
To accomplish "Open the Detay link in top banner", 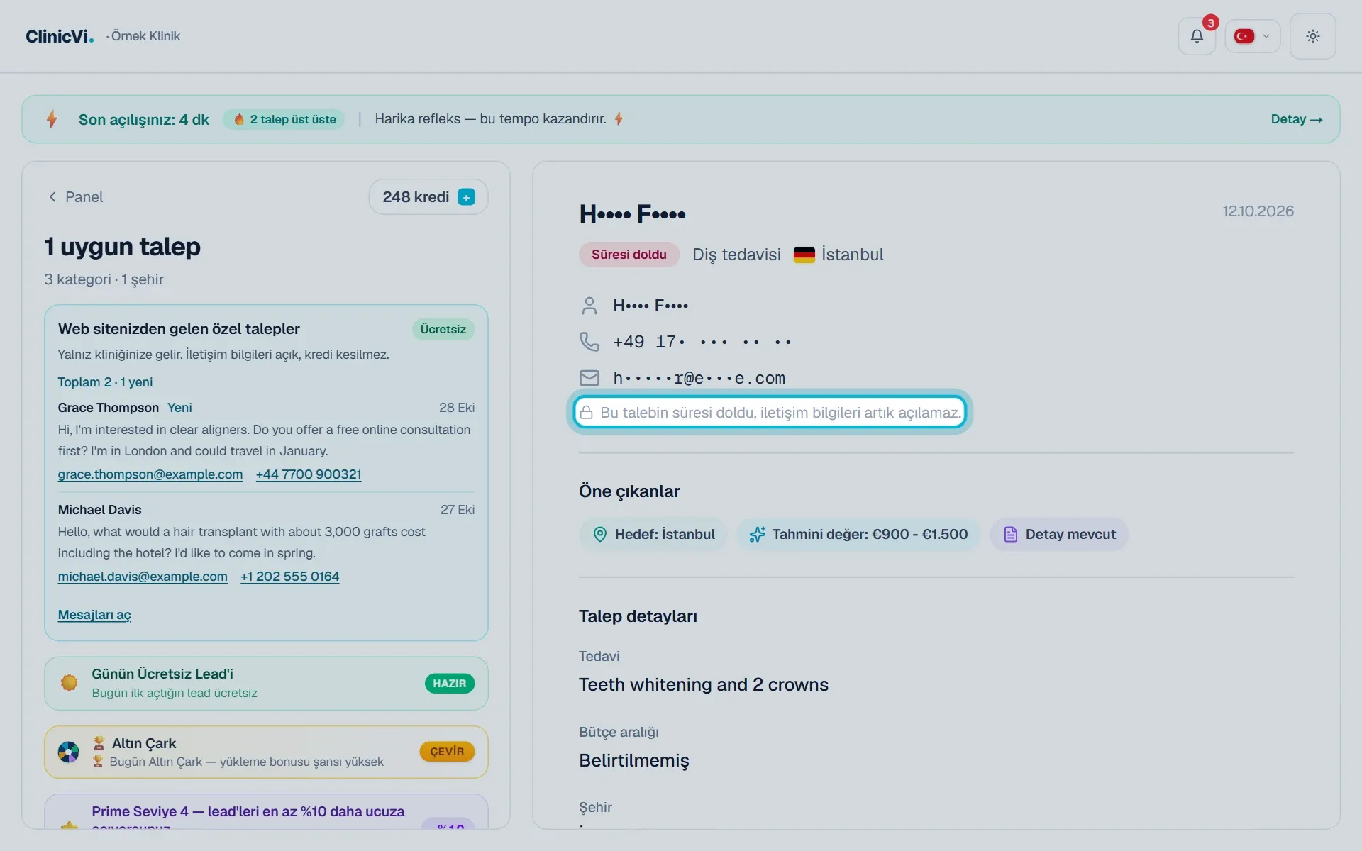I will pos(1296,119).
